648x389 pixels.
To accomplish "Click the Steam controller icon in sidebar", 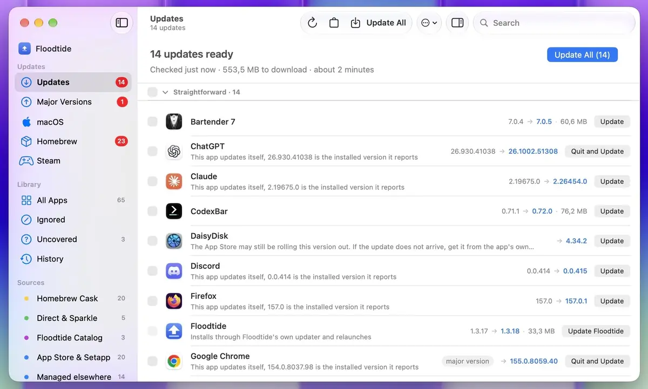I will click(26, 161).
